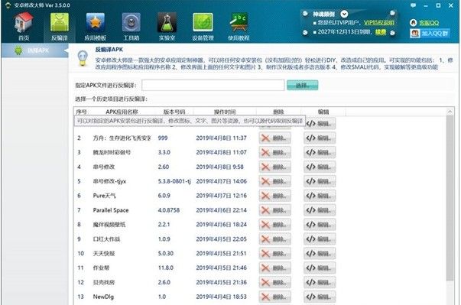Delete the 方舟 row 2 entry
The width and height of the screenshot is (461, 305).
(275, 138)
